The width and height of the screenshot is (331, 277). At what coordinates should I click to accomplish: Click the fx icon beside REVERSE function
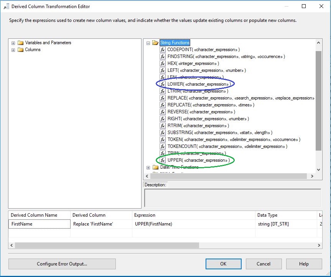coord(162,112)
